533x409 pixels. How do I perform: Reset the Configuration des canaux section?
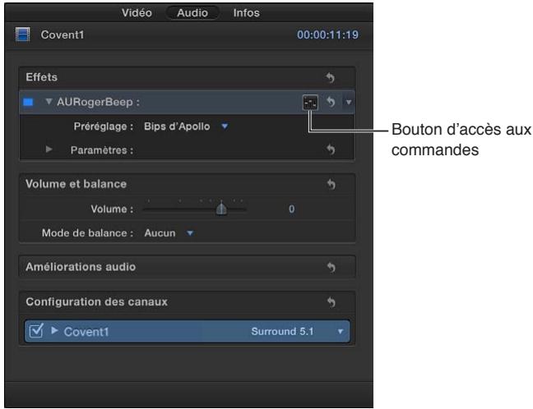coord(331,301)
